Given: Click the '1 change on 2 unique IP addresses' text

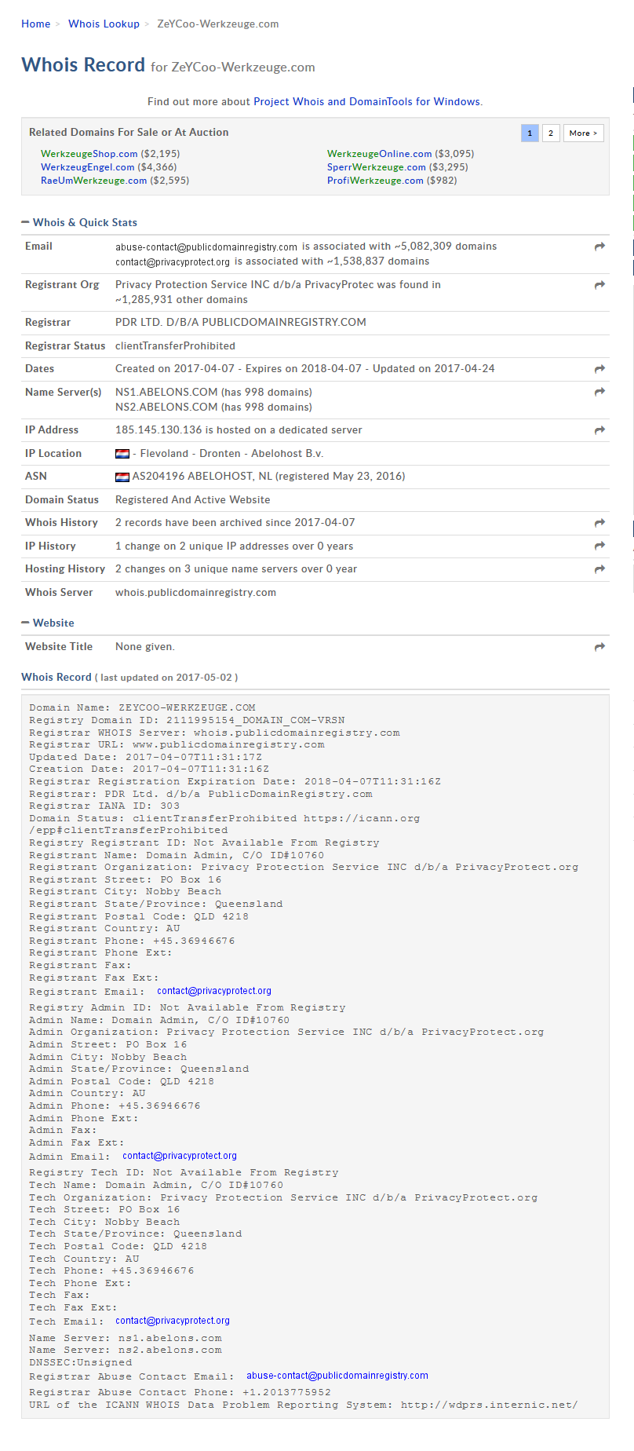Looking at the screenshot, I should pyautogui.click(x=235, y=546).
